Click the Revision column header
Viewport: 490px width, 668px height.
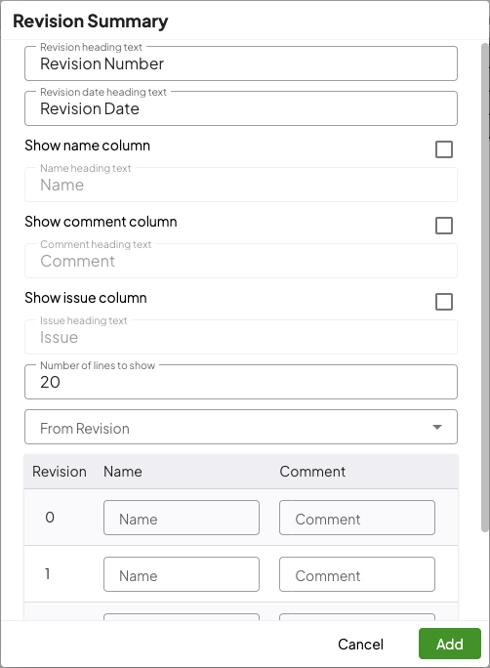(x=60, y=472)
